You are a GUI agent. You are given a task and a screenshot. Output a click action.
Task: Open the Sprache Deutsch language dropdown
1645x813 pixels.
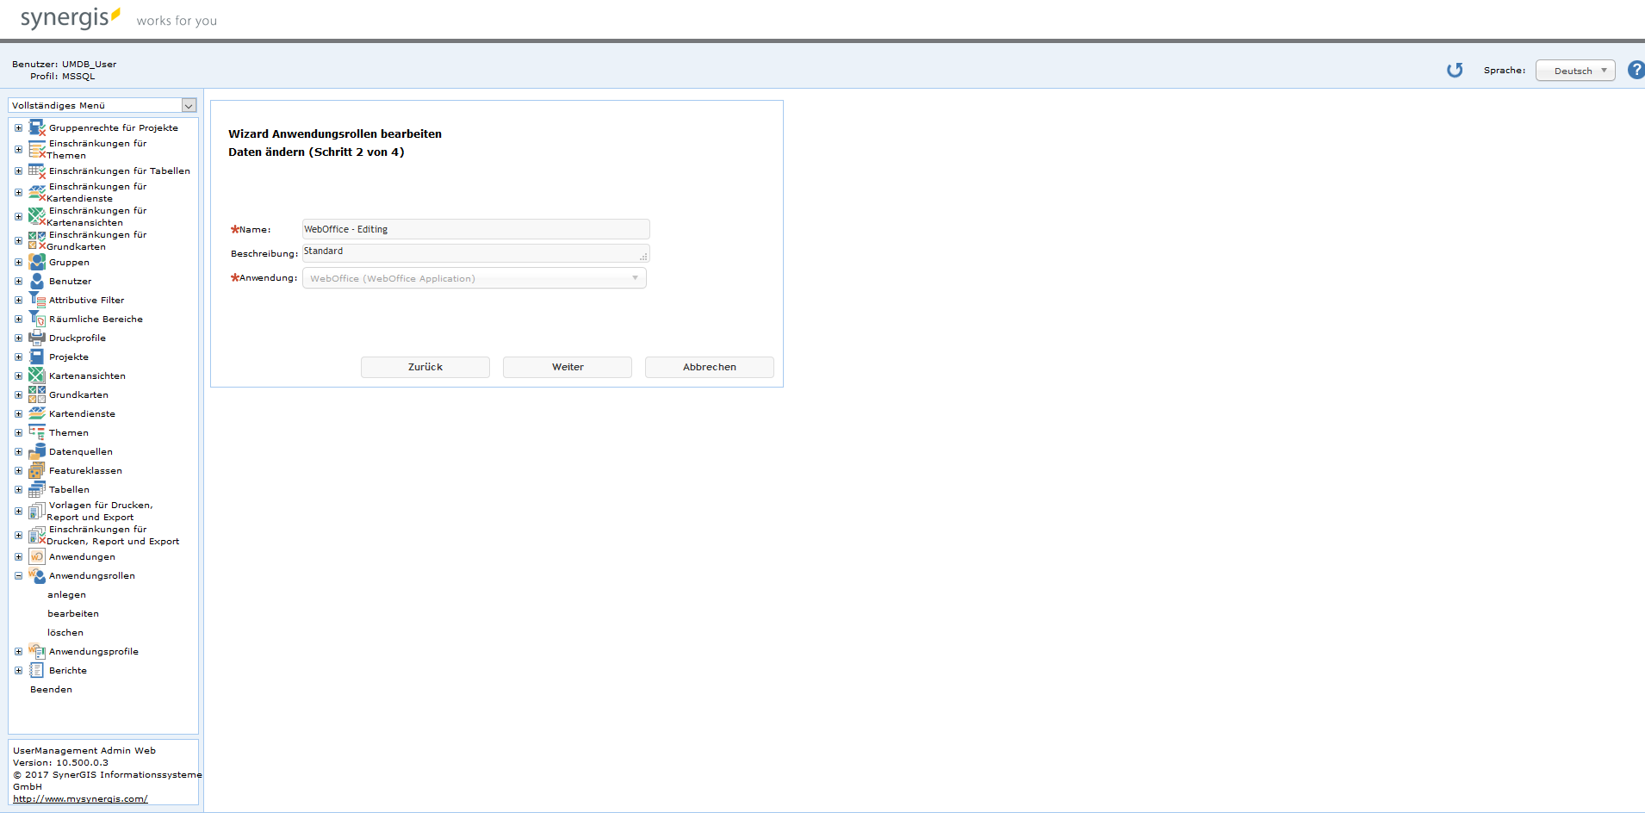pyautogui.click(x=1574, y=70)
